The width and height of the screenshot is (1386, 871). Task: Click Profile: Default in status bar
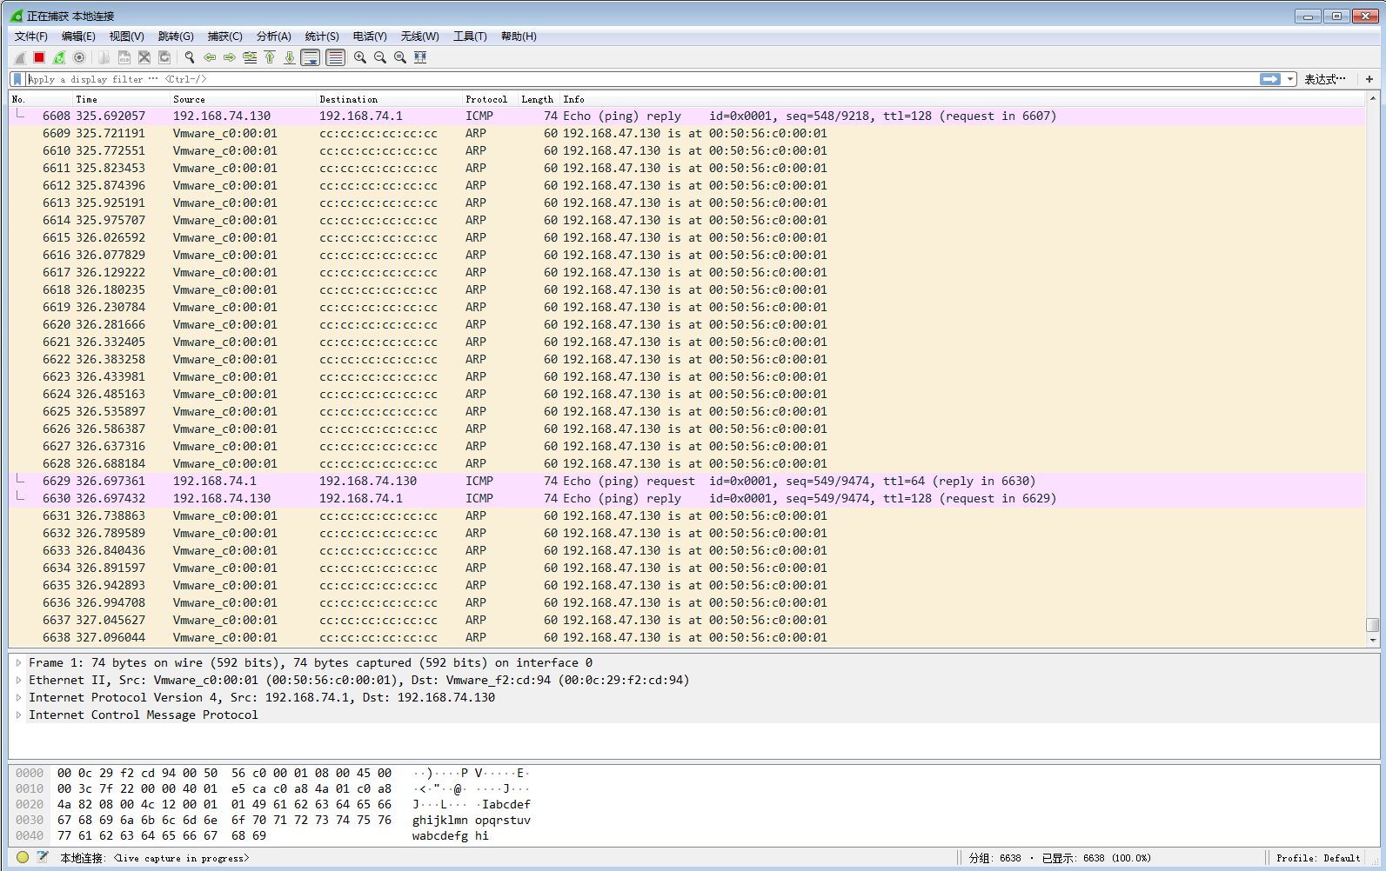[1317, 858]
